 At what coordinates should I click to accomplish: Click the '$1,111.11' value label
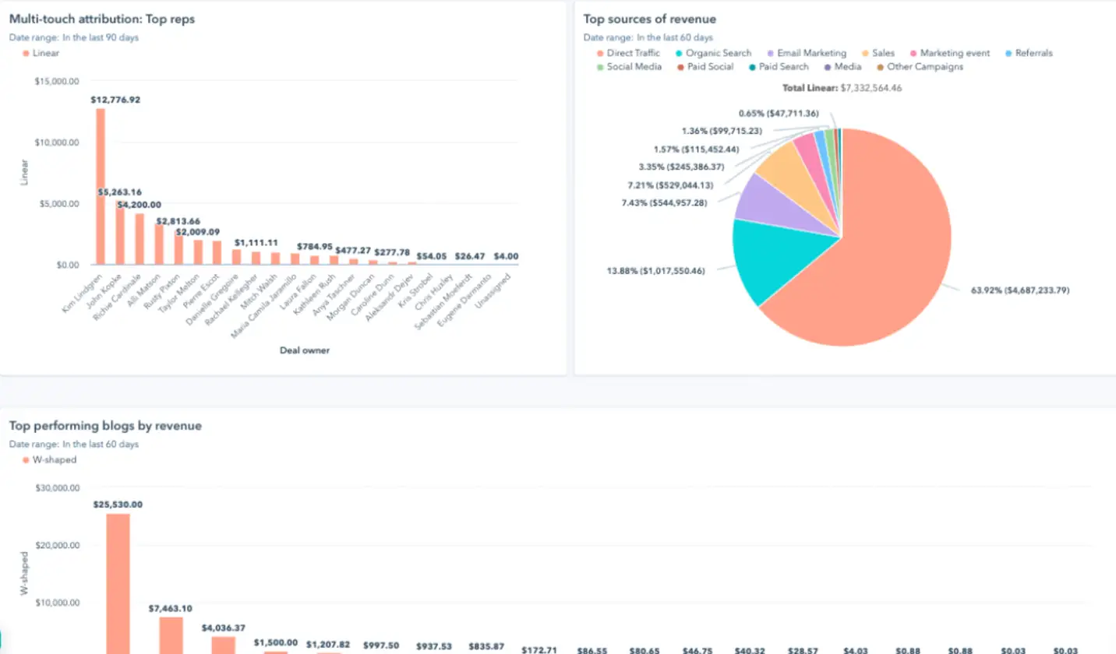256,243
